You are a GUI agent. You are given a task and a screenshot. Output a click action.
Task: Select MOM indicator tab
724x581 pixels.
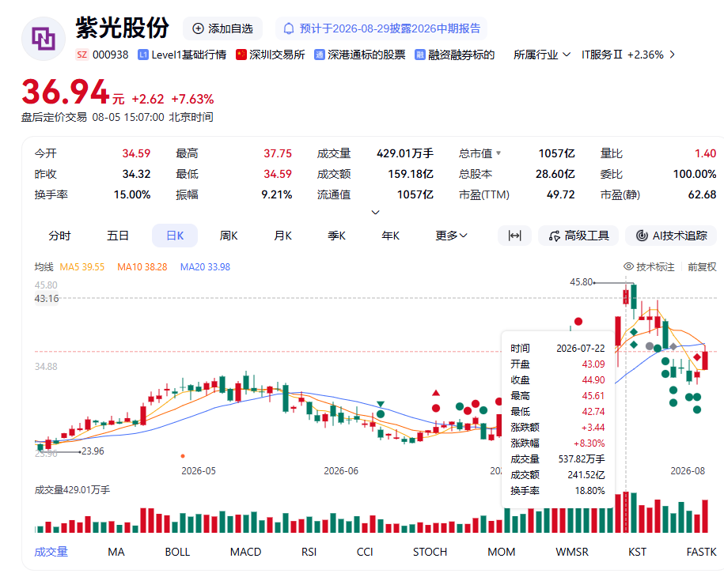pyautogui.click(x=502, y=552)
